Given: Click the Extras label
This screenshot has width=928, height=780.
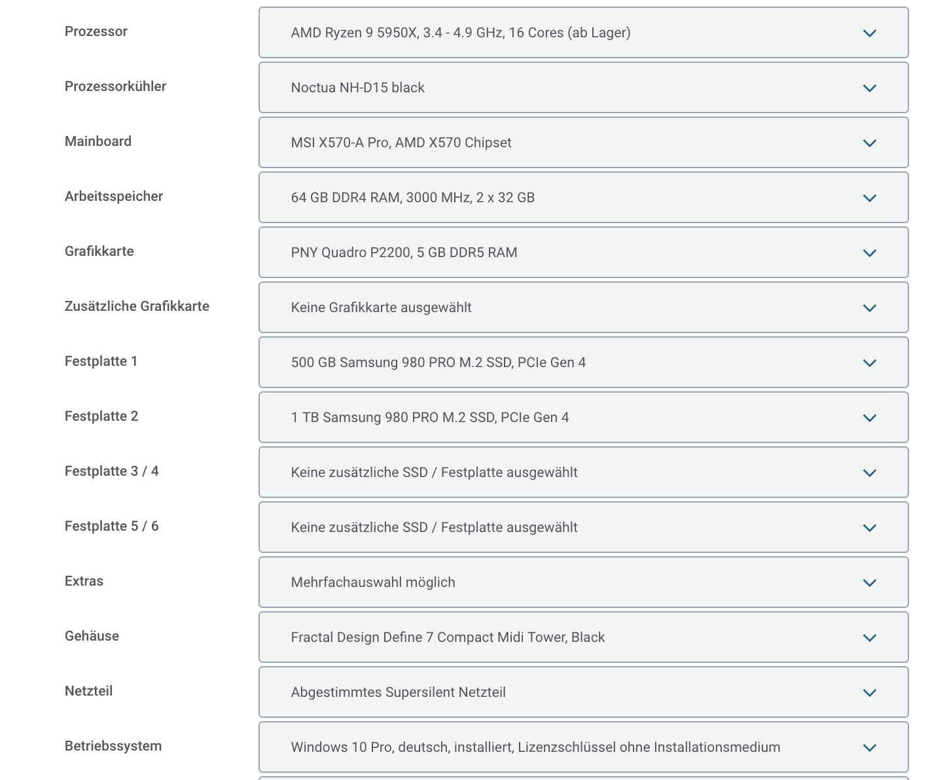Looking at the screenshot, I should 84,581.
